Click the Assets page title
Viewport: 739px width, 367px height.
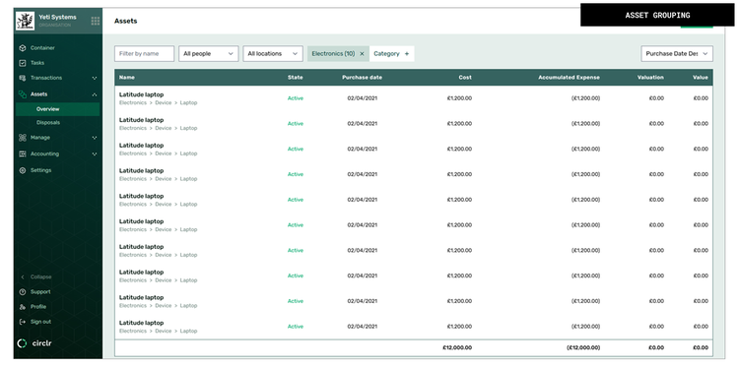click(126, 22)
